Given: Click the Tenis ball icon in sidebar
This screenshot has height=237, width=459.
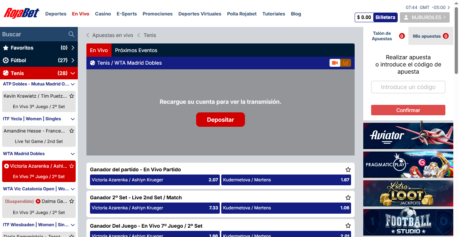Looking at the screenshot, I should tap(6, 73).
